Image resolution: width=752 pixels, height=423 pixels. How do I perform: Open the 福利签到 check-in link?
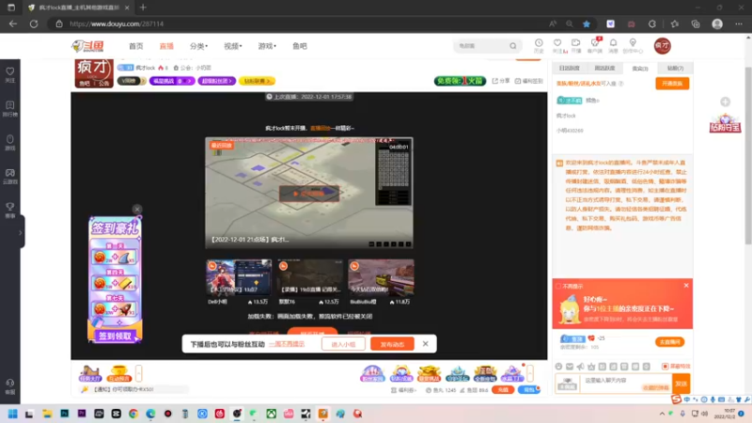[528, 81]
